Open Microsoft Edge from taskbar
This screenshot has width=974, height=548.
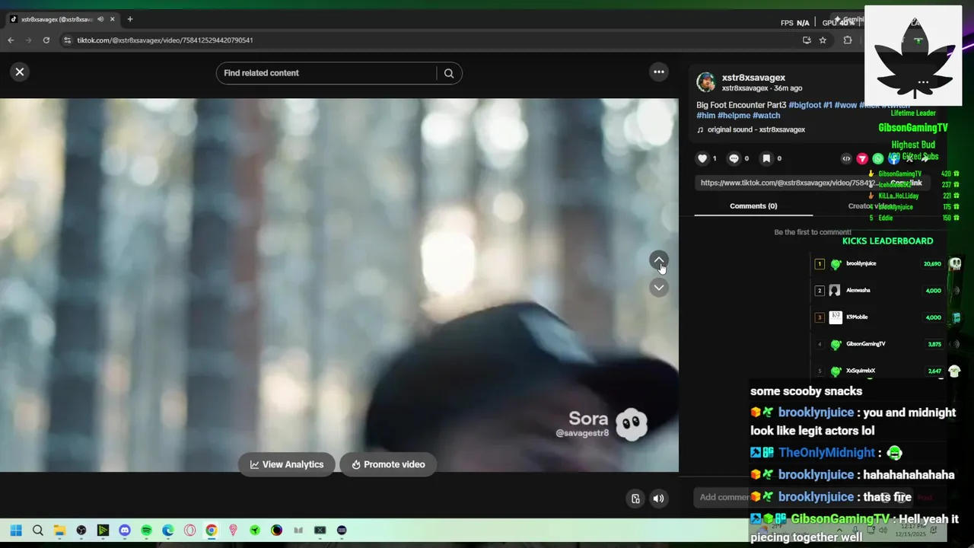168,530
